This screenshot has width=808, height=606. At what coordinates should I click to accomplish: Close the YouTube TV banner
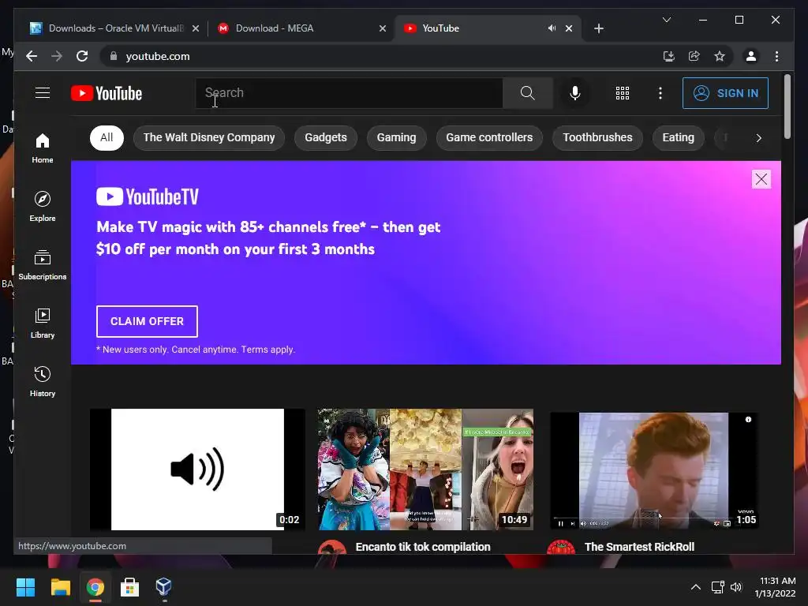(761, 179)
